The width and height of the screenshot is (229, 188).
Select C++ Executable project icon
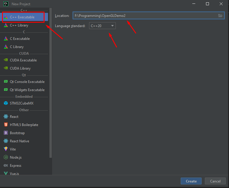click(x=6, y=17)
